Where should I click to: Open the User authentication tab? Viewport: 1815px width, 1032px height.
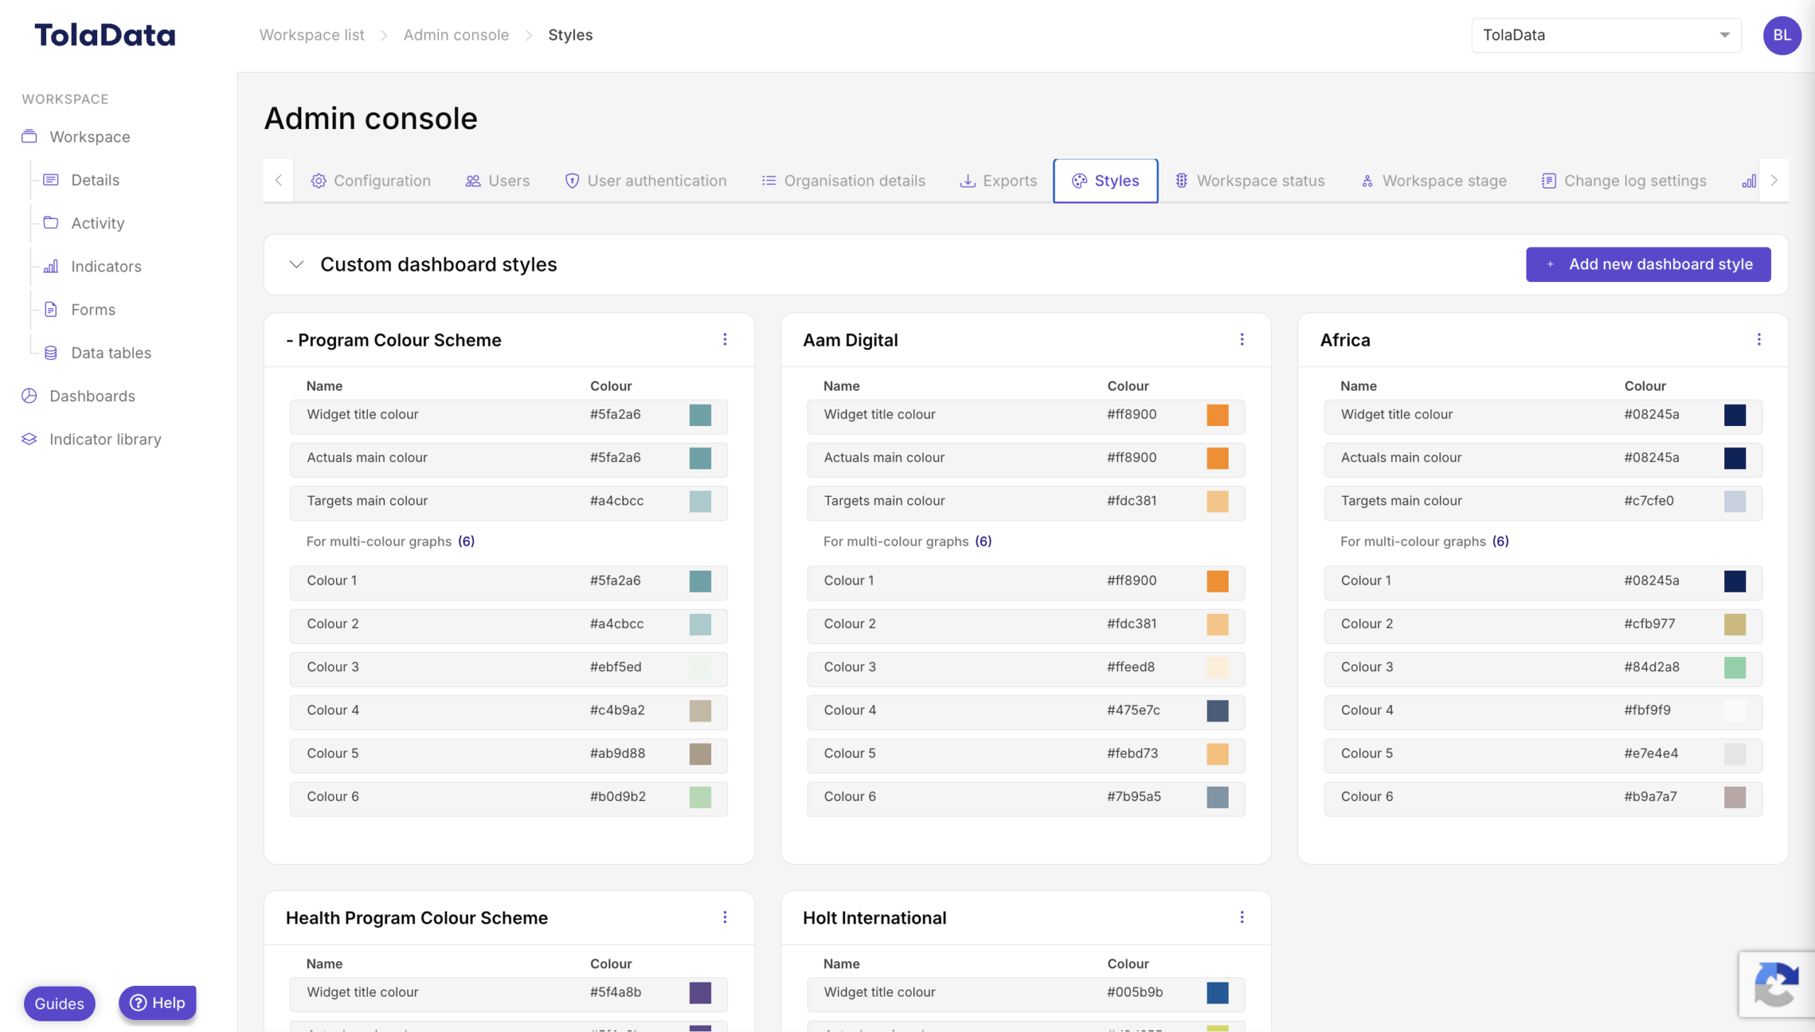click(x=645, y=181)
